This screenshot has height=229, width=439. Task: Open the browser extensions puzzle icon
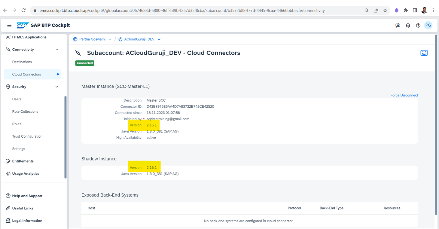[406, 11]
